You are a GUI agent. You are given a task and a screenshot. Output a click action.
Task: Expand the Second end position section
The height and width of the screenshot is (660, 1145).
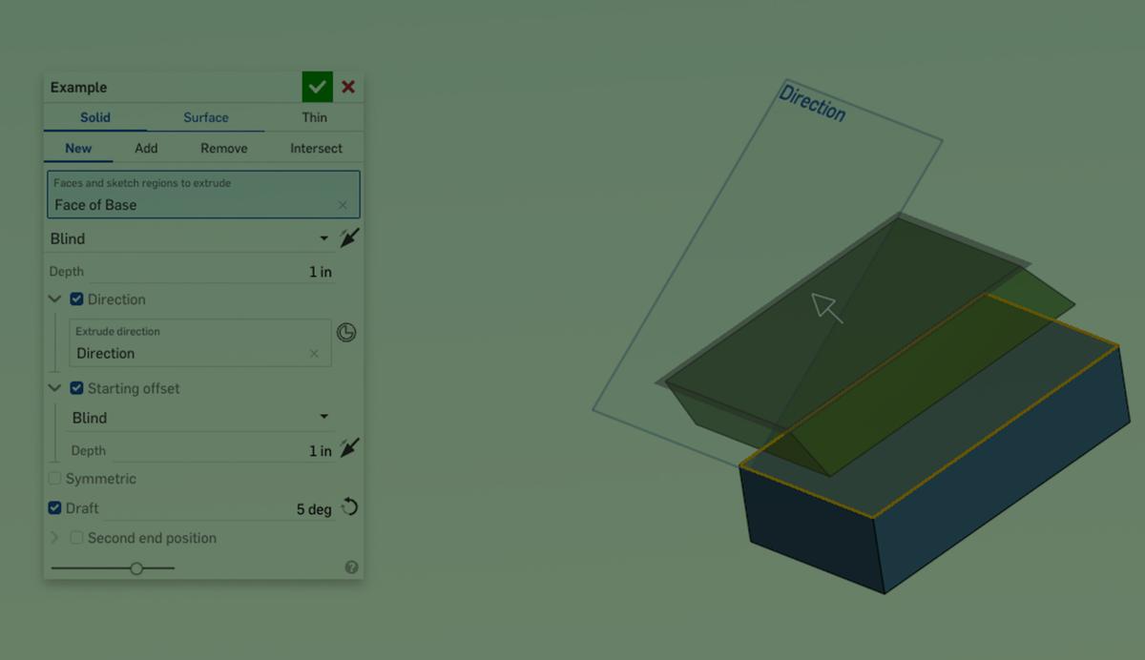(54, 537)
